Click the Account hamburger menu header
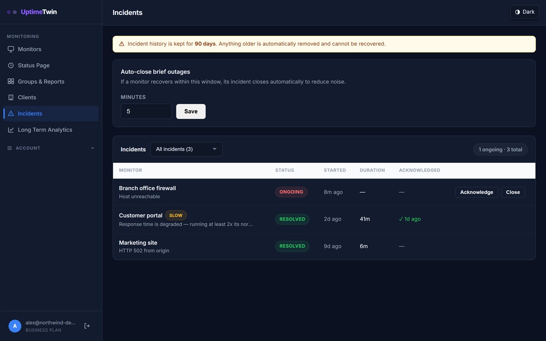 point(51,148)
